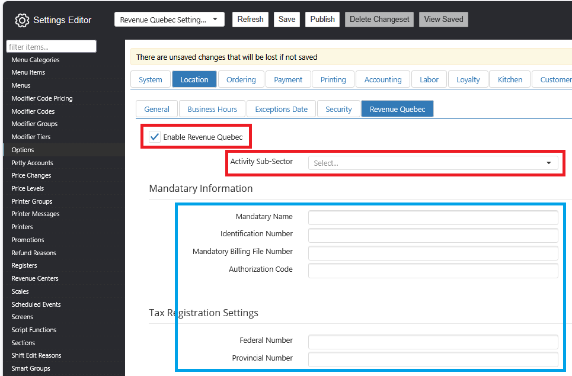572x376 pixels.
Task: Click the Mandatory Billing File Number field
Action: point(433,253)
